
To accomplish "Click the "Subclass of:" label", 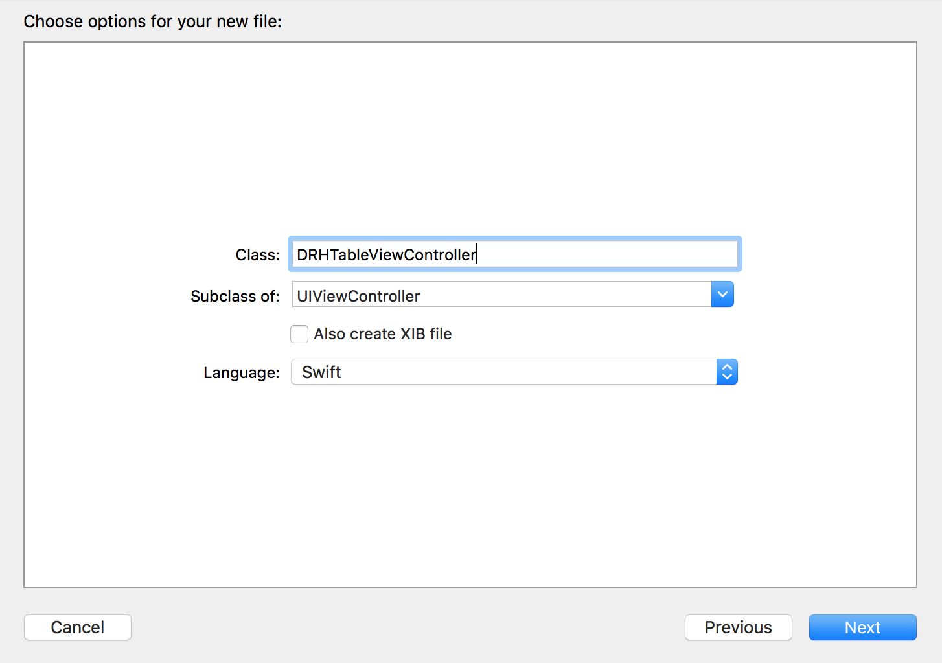I will point(235,297).
